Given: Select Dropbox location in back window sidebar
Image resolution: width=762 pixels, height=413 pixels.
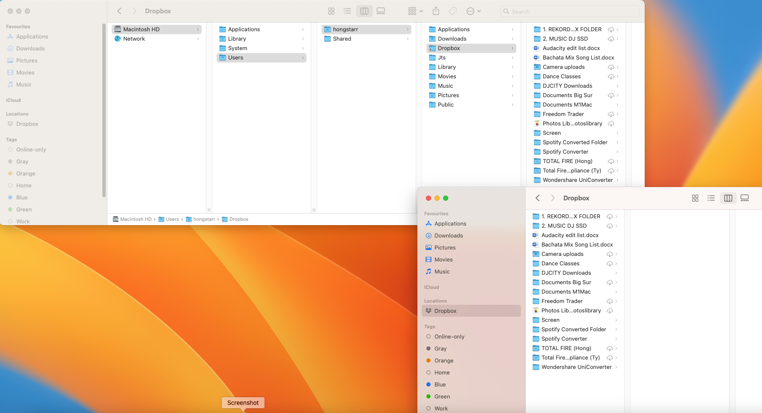Looking at the screenshot, I should (x=53, y=124).
